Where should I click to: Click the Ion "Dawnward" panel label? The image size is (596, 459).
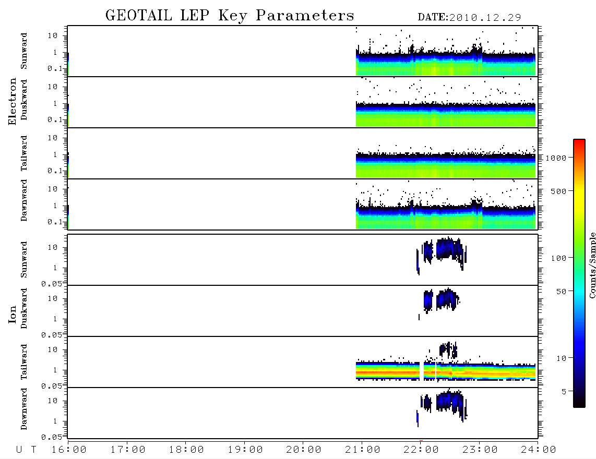coord(24,409)
